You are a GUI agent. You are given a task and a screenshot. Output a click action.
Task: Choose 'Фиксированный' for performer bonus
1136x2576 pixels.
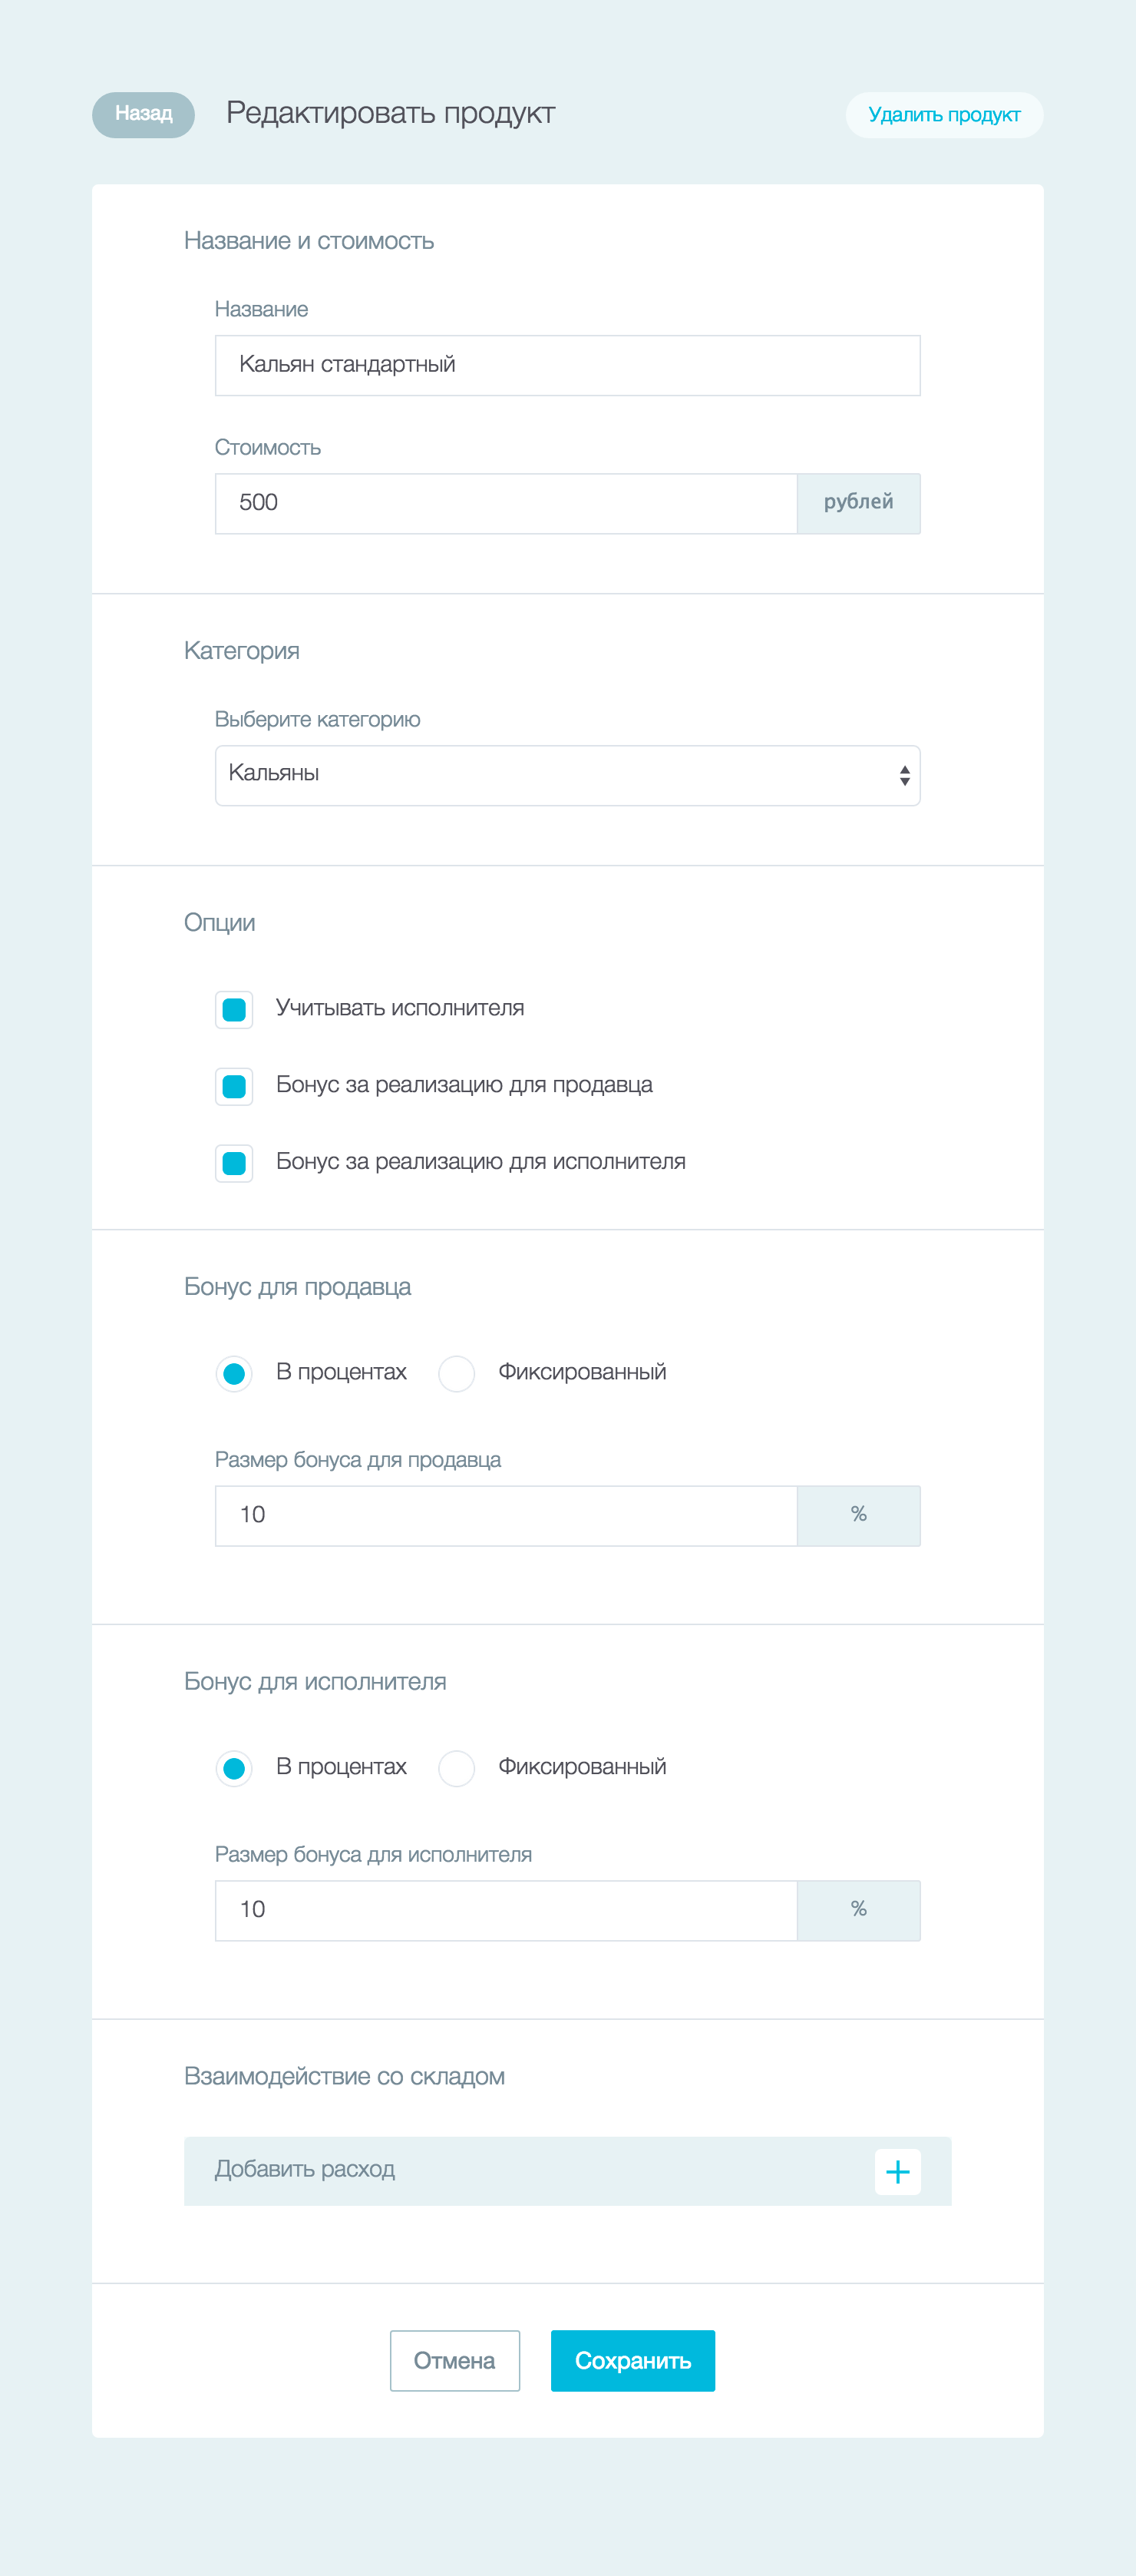(x=457, y=1768)
